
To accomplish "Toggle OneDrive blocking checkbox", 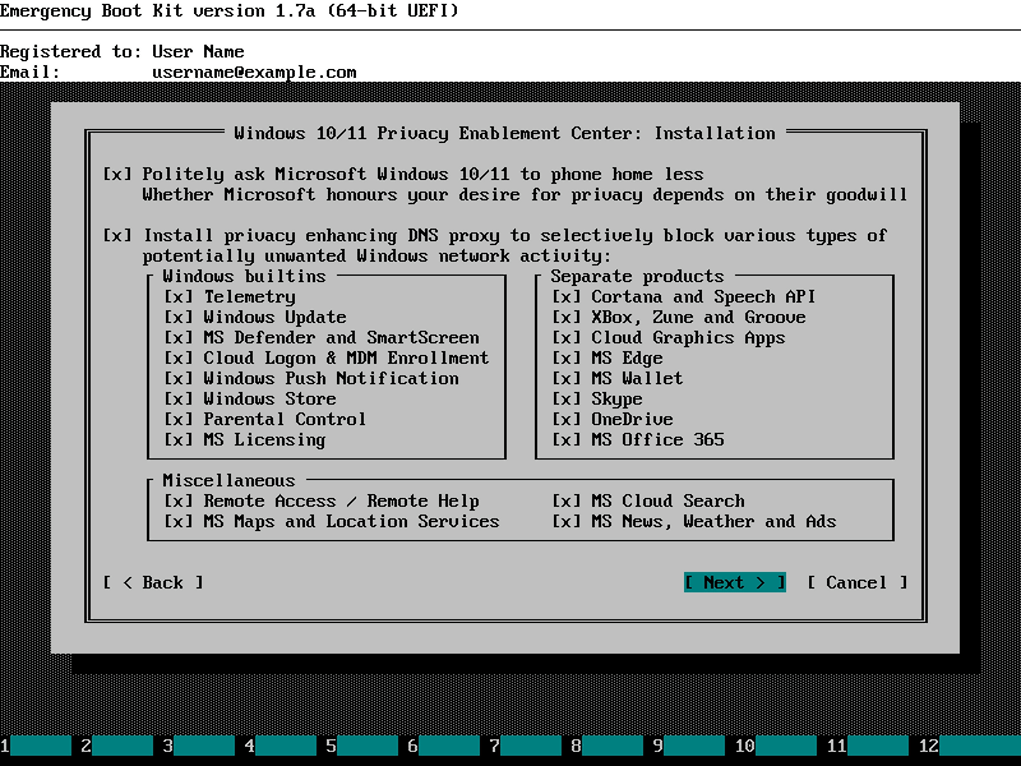I will point(567,419).
